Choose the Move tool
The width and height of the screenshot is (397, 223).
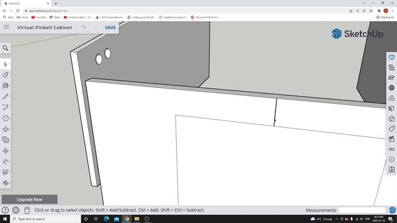6,151
